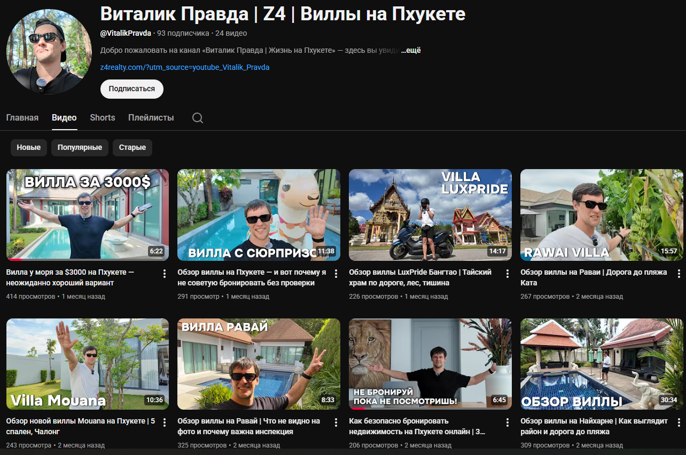The image size is (686, 455).
Task: Open the menu for "Вилла у моря за $3000" video
Action: tap(165, 274)
